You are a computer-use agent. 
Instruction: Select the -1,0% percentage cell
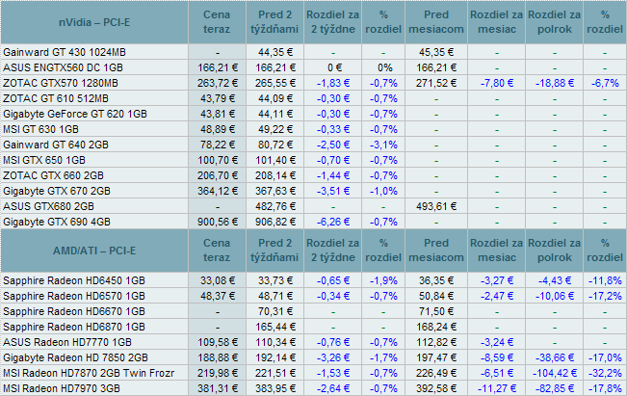pos(383,191)
